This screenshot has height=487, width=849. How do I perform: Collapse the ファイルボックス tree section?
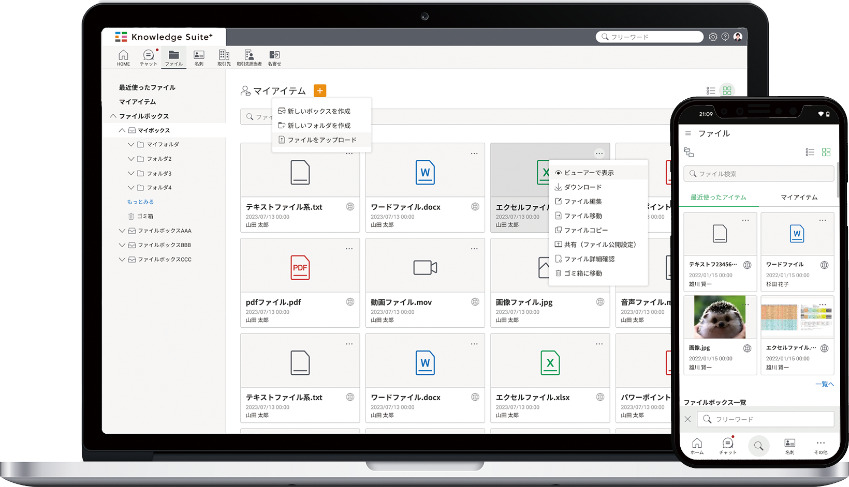113,116
